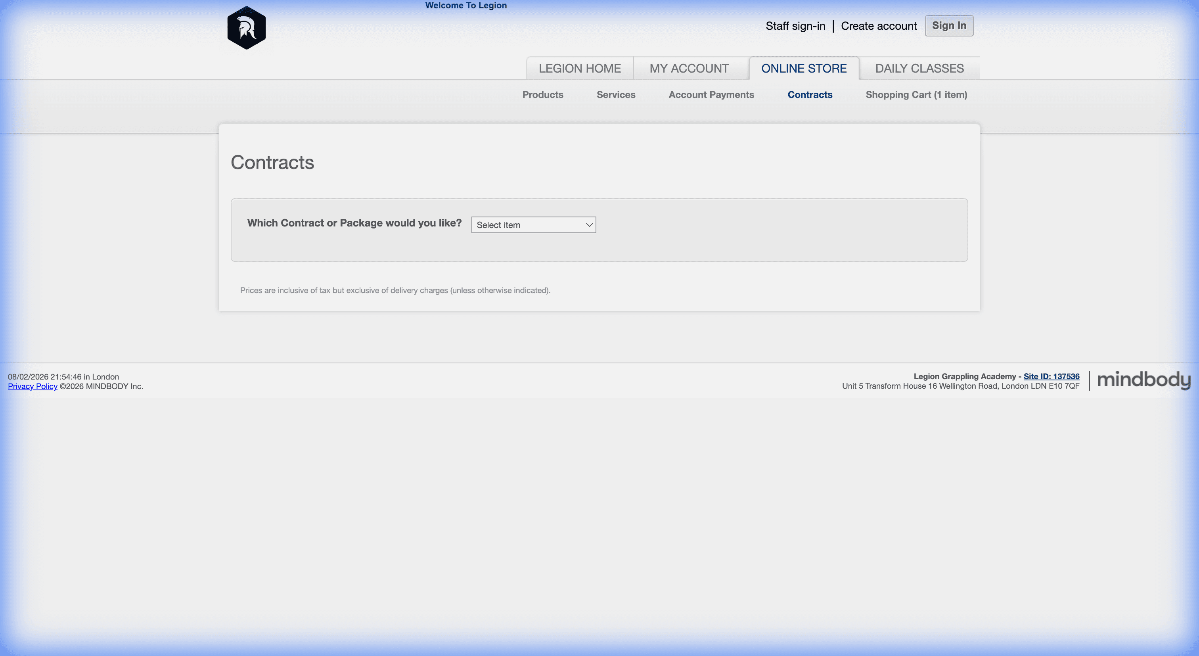Click the mindbody logo in footer
The width and height of the screenshot is (1199, 656).
pyautogui.click(x=1143, y=380)
